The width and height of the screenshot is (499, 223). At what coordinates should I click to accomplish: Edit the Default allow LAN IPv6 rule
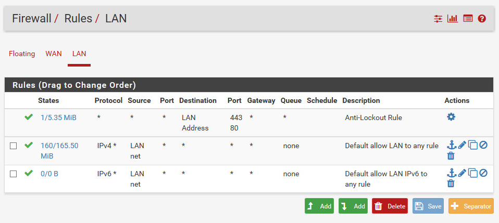click(x=462, y=173)
